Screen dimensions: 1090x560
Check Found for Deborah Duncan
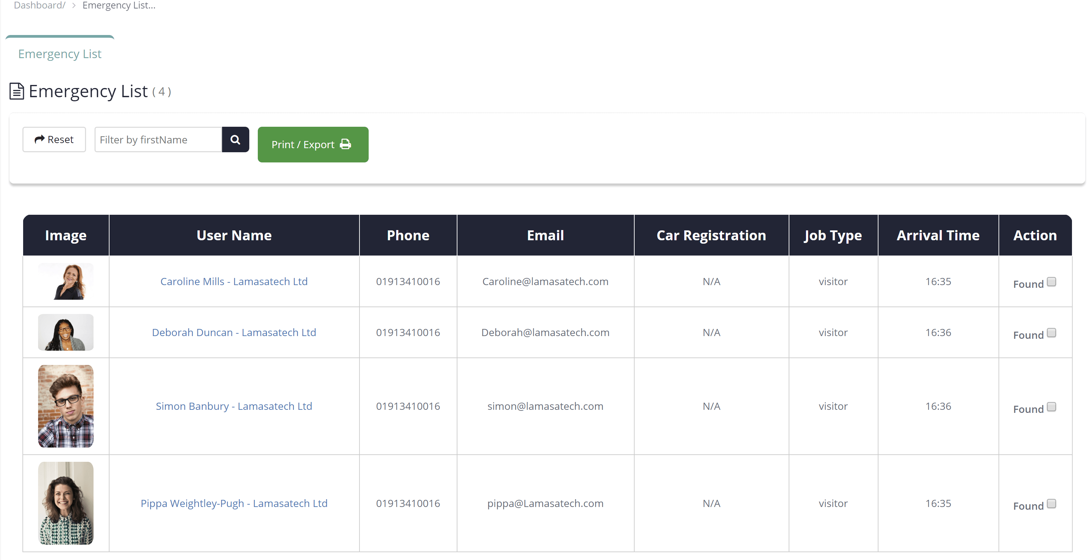1051,333
